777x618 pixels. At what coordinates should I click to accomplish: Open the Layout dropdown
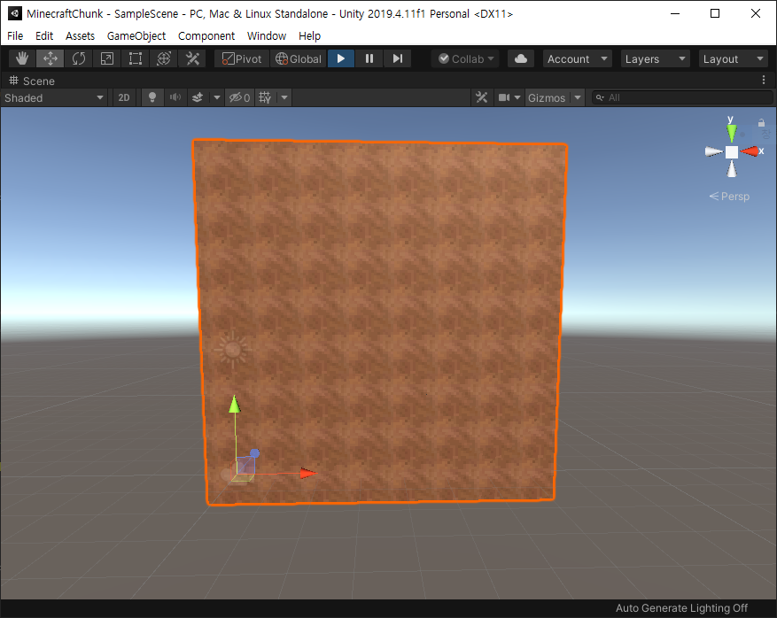tap(734, 58)
